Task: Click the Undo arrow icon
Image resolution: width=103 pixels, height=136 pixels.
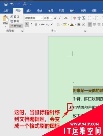Action: (x=12, y=4)
